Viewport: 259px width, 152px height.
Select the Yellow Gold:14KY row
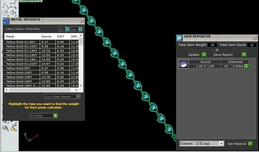42,77
